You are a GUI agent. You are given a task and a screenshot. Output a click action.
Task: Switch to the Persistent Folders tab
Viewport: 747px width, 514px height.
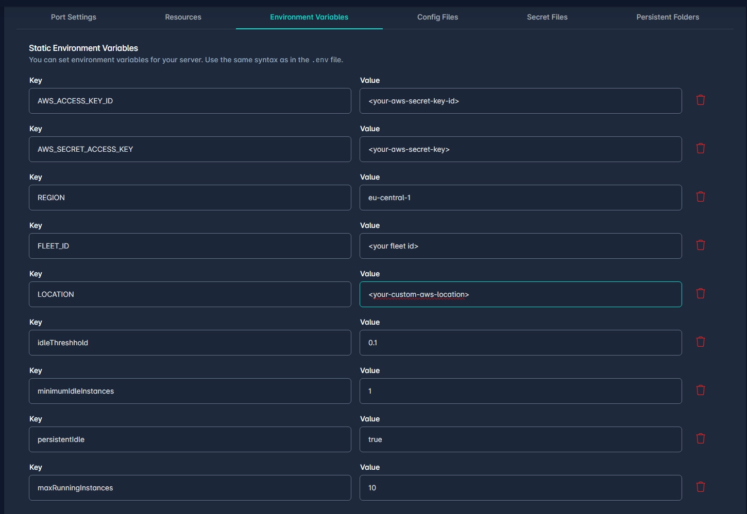[668, 17]
